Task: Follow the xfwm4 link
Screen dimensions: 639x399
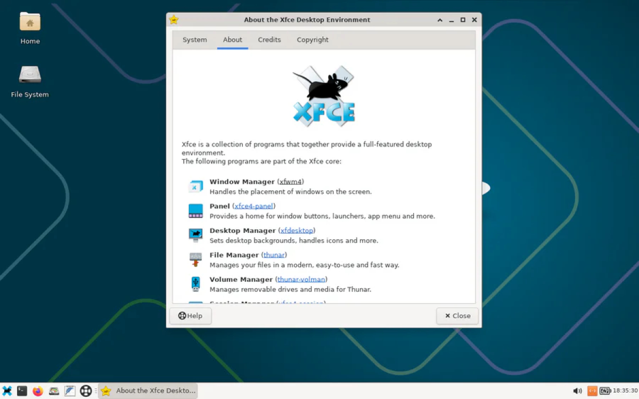Action: pos(291,182)
